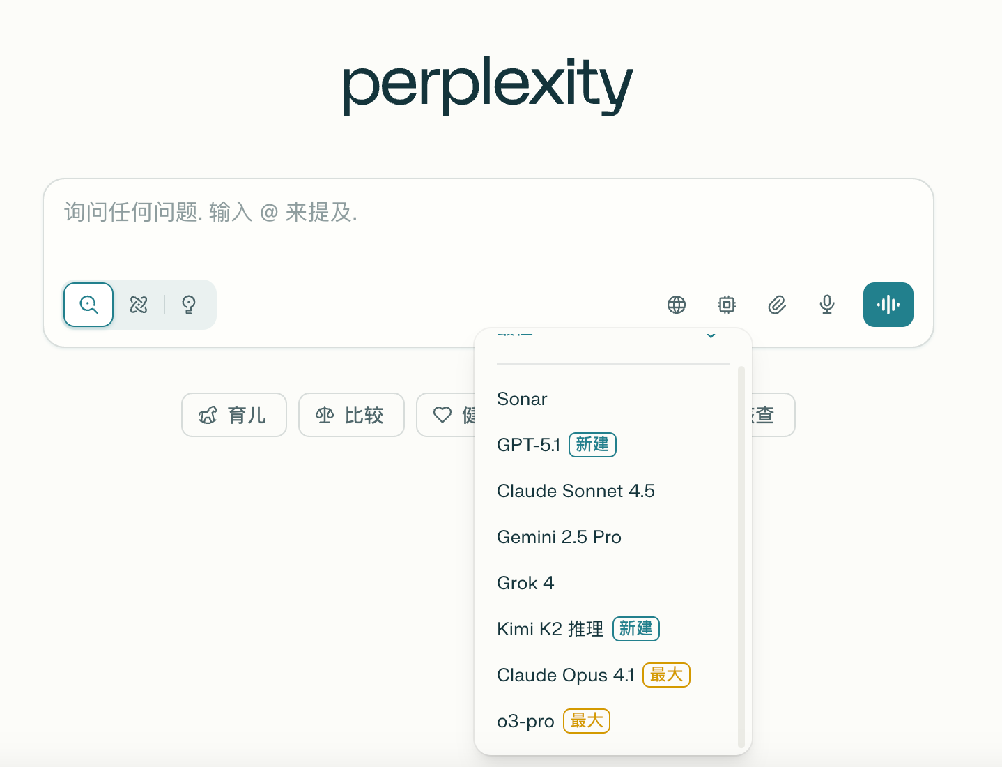Click the chip model selector icon
1002x767 pixels.
click(x=726, y=305)
